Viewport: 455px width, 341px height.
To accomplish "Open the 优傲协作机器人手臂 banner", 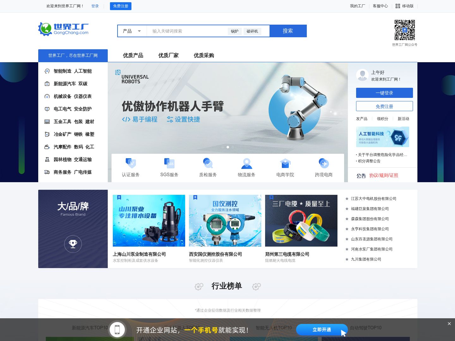I will [x=228, y=108].
